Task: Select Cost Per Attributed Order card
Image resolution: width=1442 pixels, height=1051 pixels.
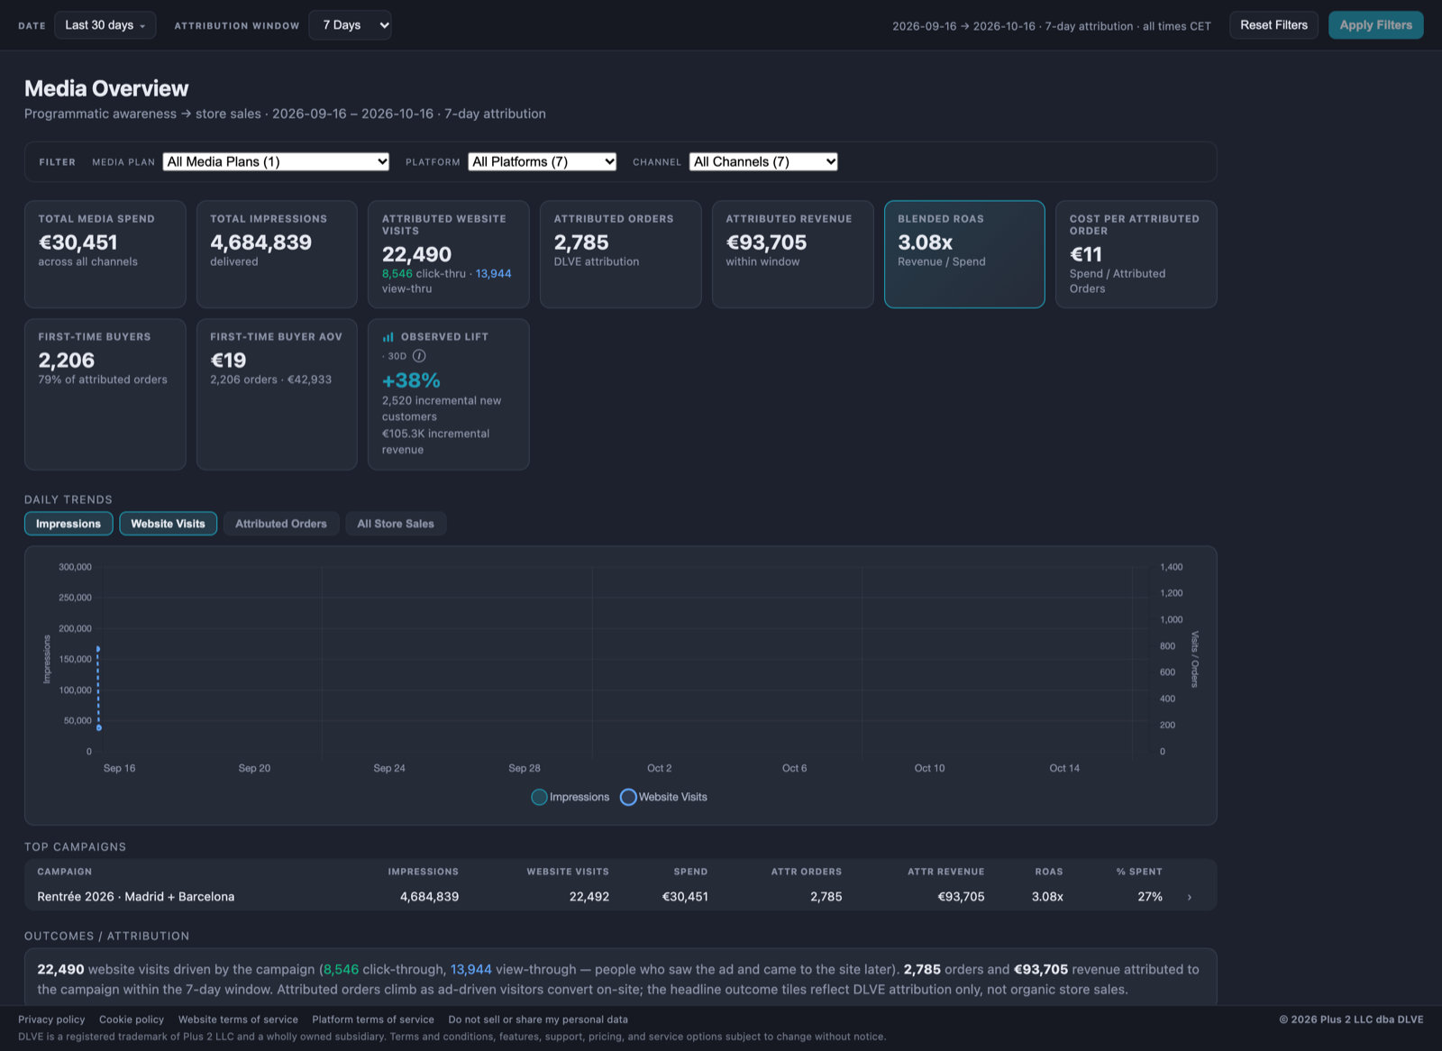Action: click(x=1136, y=254)
